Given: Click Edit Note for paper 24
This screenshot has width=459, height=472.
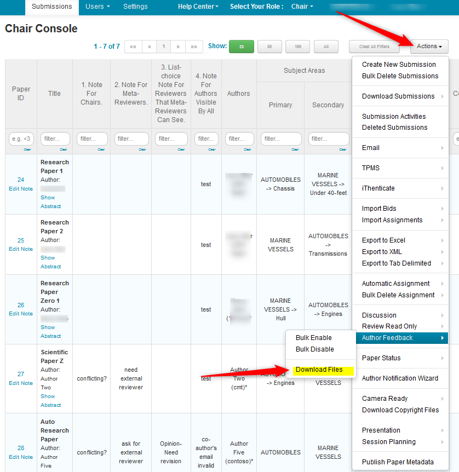Looking at the screenshot, I should click(x=21, y=189).
